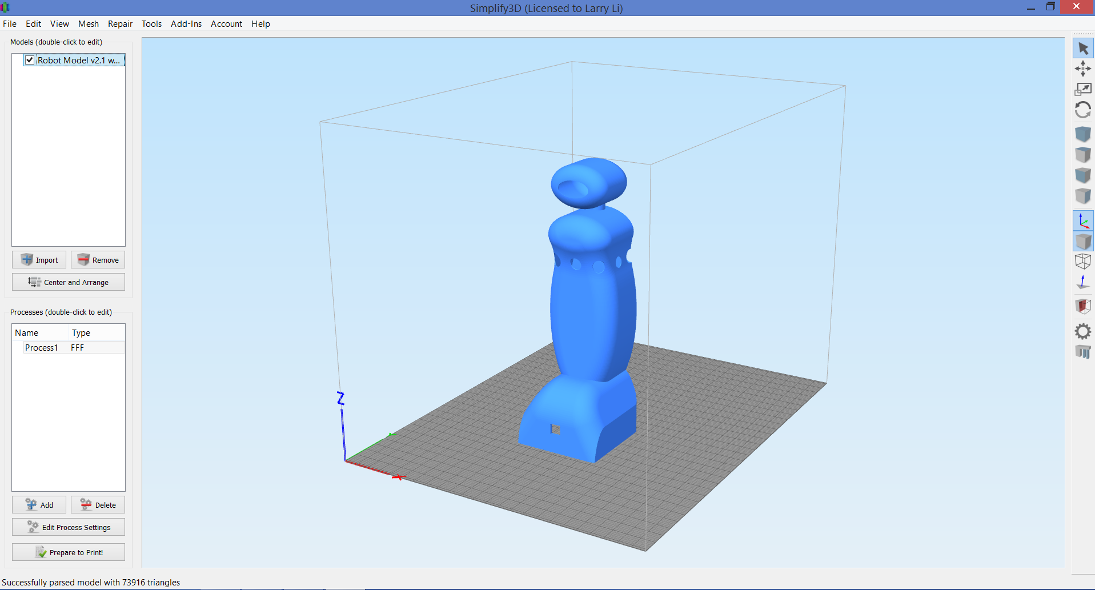Click the Import model button

(39, 260)
